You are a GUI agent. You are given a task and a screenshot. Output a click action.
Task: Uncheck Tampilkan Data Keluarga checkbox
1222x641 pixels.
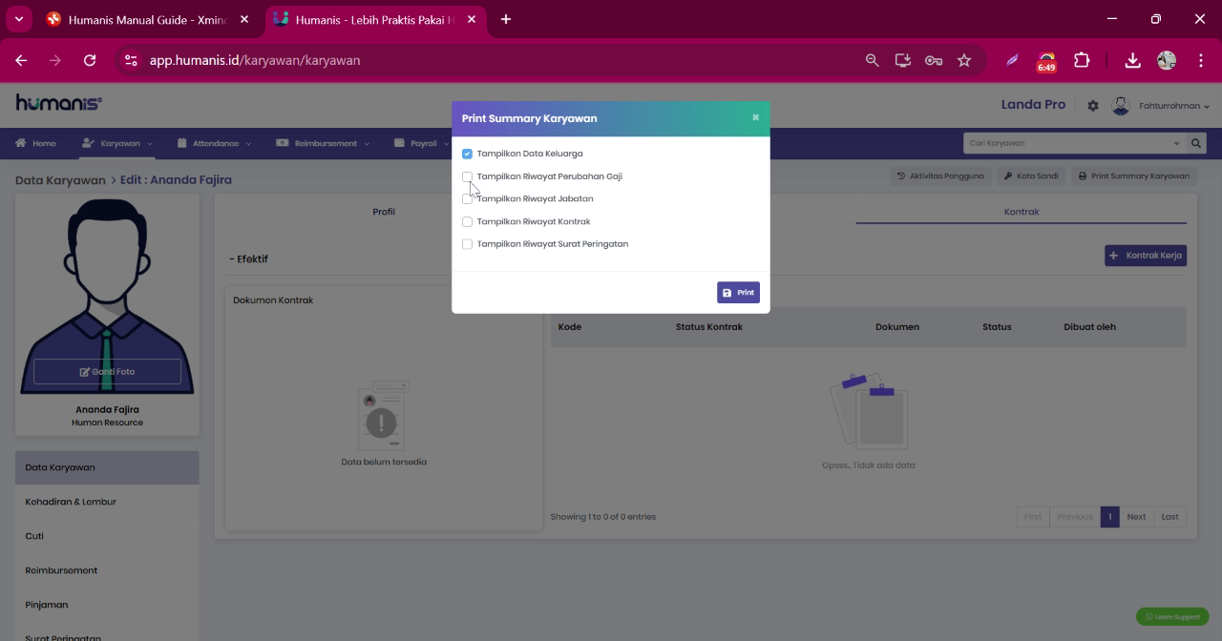pos(467,154)
